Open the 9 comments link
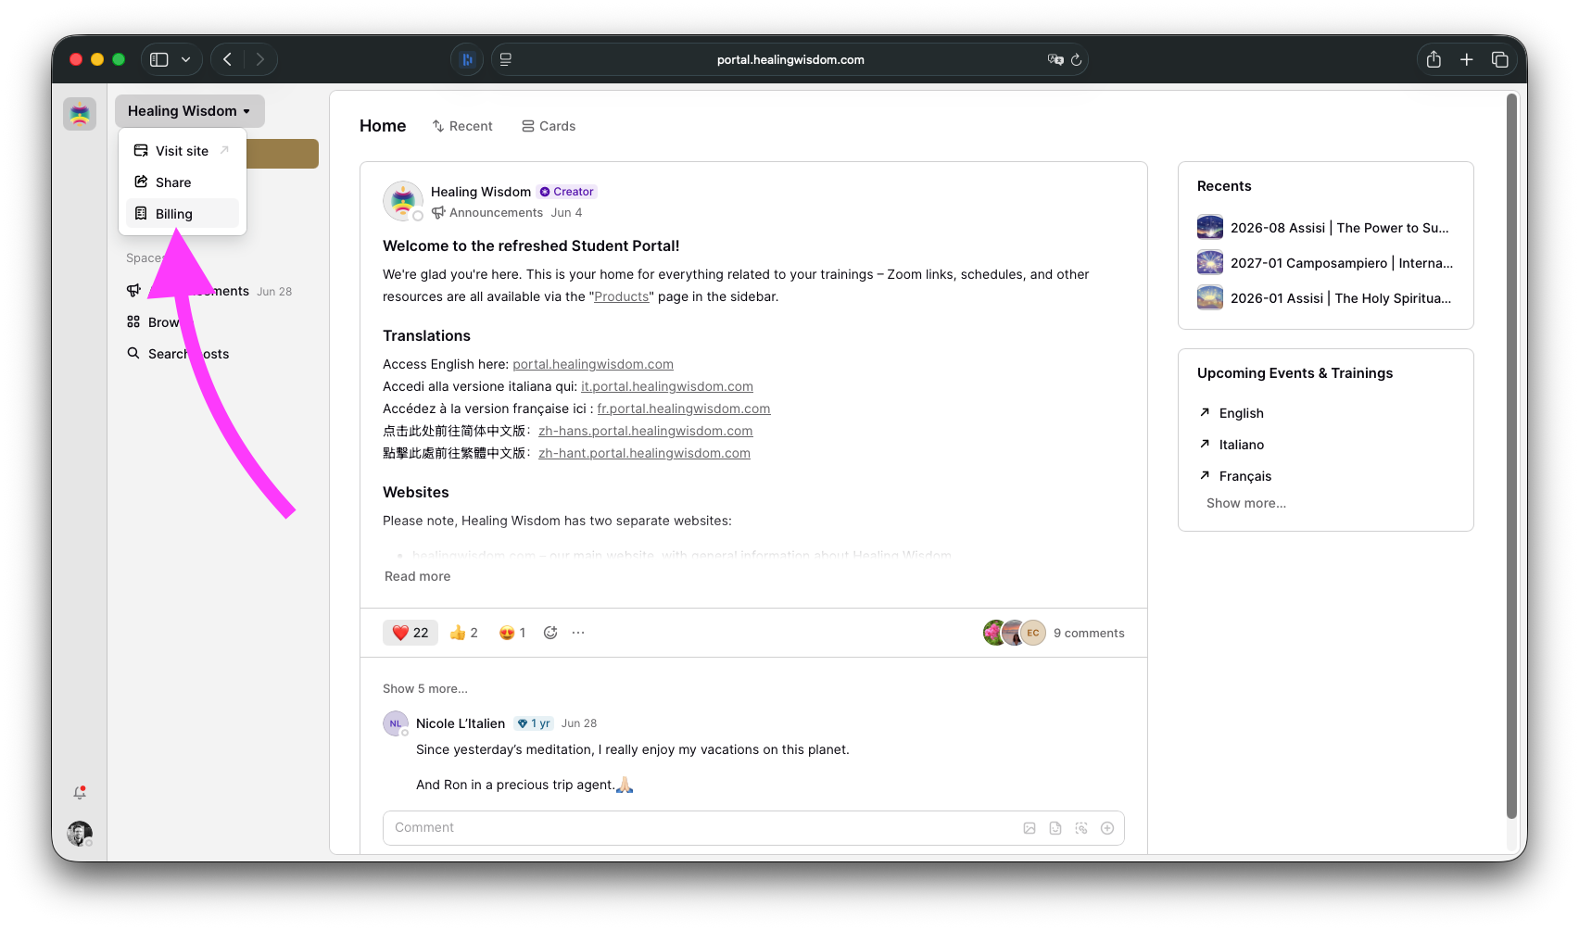Image resolution: width=1579 pixels, height=930 pixels. [1089, 634]
